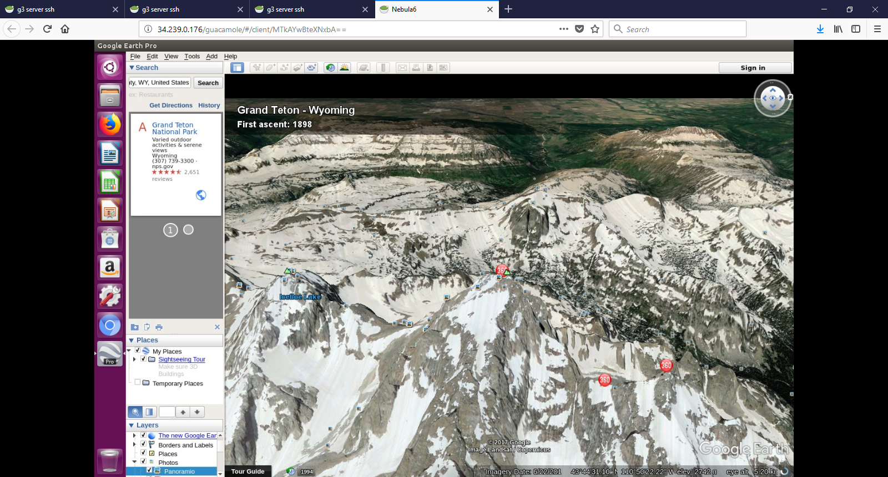The width and height of the screenshot is (888, 477).
Task: Click the print toolbar icon
Action: point(416,68)
